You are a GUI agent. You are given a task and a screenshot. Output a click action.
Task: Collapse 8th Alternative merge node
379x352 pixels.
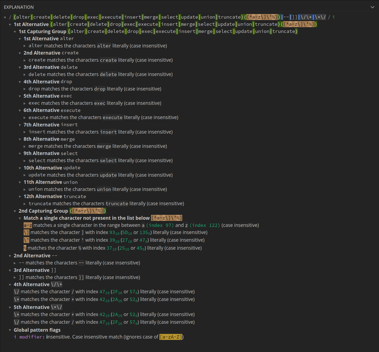[20, 139]
